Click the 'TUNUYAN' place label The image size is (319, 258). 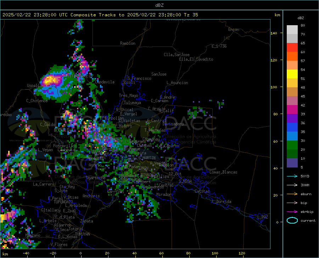[x=82, y=234]
